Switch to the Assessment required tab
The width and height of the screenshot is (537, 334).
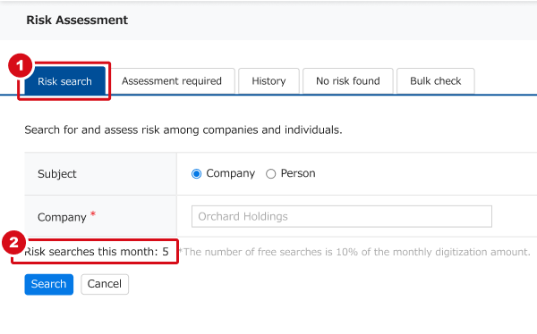click(172, 81)
